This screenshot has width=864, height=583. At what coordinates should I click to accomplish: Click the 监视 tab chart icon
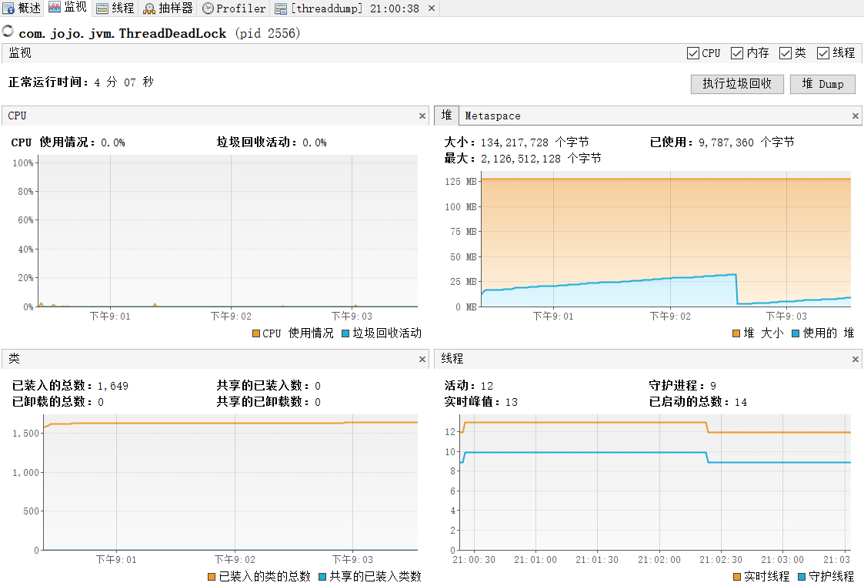click(x=54, y=7)
